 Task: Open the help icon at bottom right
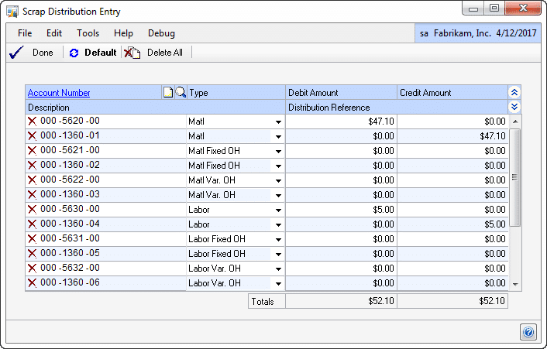[528, 331]
